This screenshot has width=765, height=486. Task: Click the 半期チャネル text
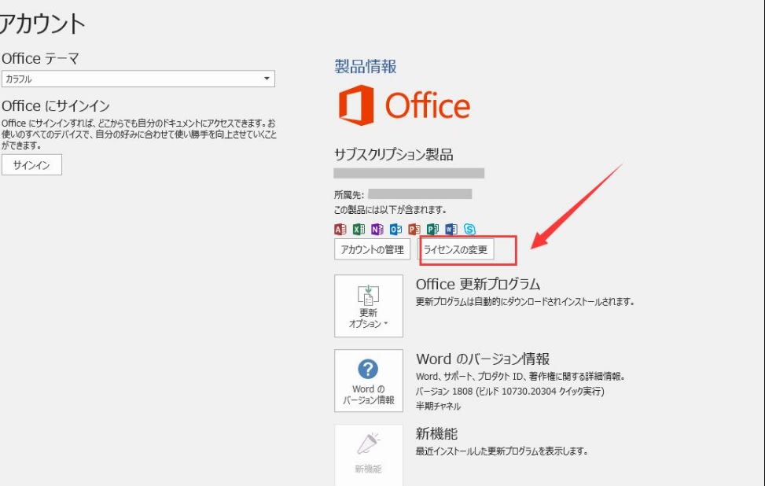click(438, 406)
